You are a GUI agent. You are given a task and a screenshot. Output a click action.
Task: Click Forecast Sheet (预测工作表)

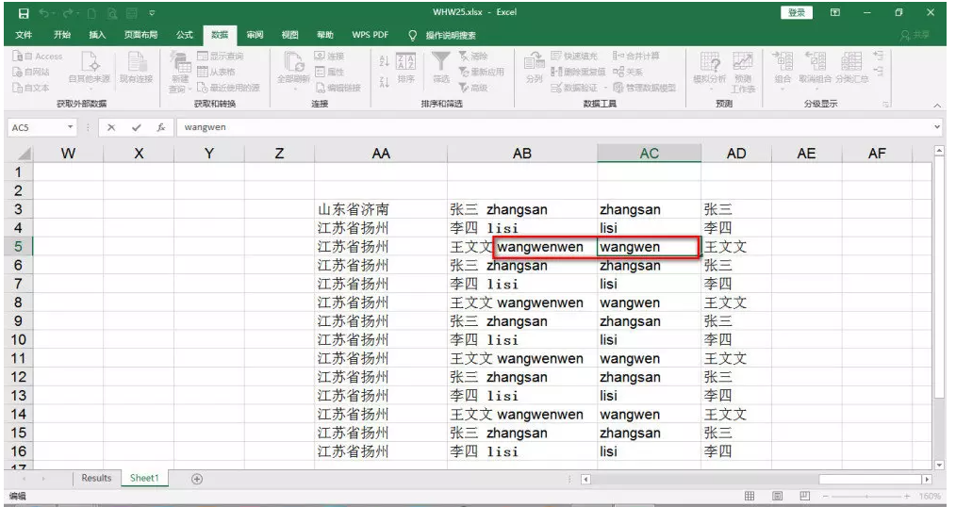pos(743,72)
